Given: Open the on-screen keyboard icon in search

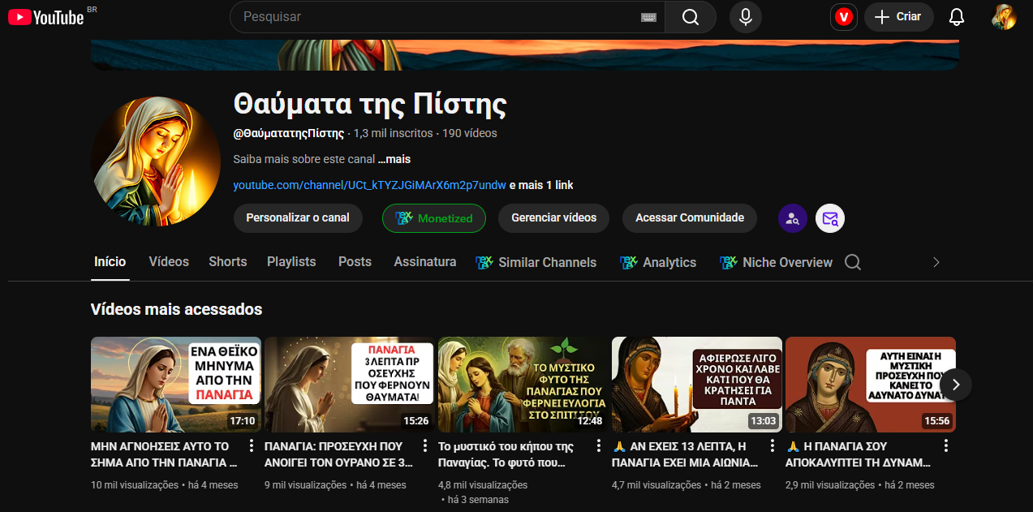Looking at the screenshot, I should coord(648,17).
